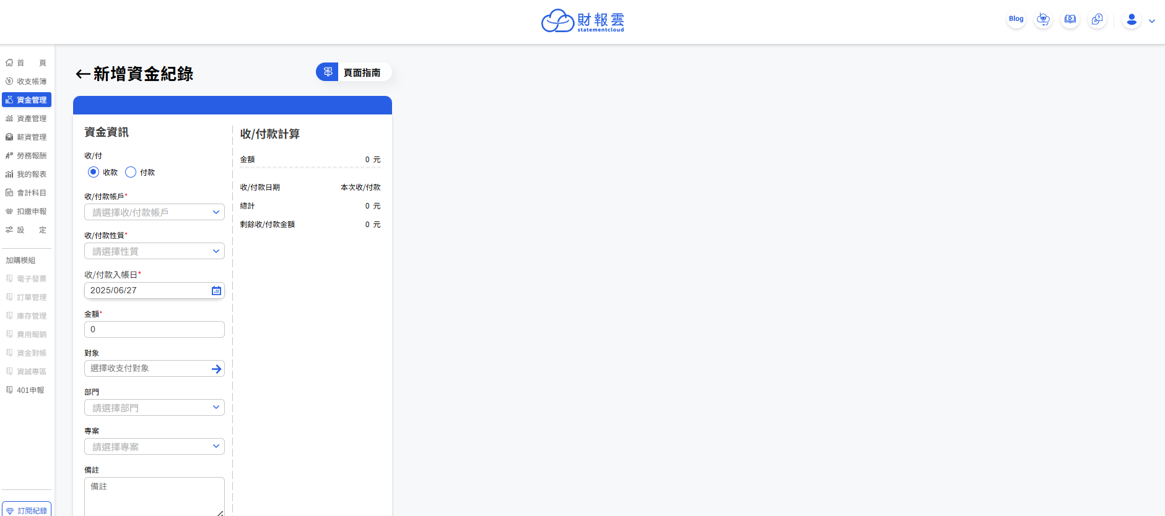Open the cloud robot assistant icon
This screenshot has height=516, width=1165.
pos(1043,19)
